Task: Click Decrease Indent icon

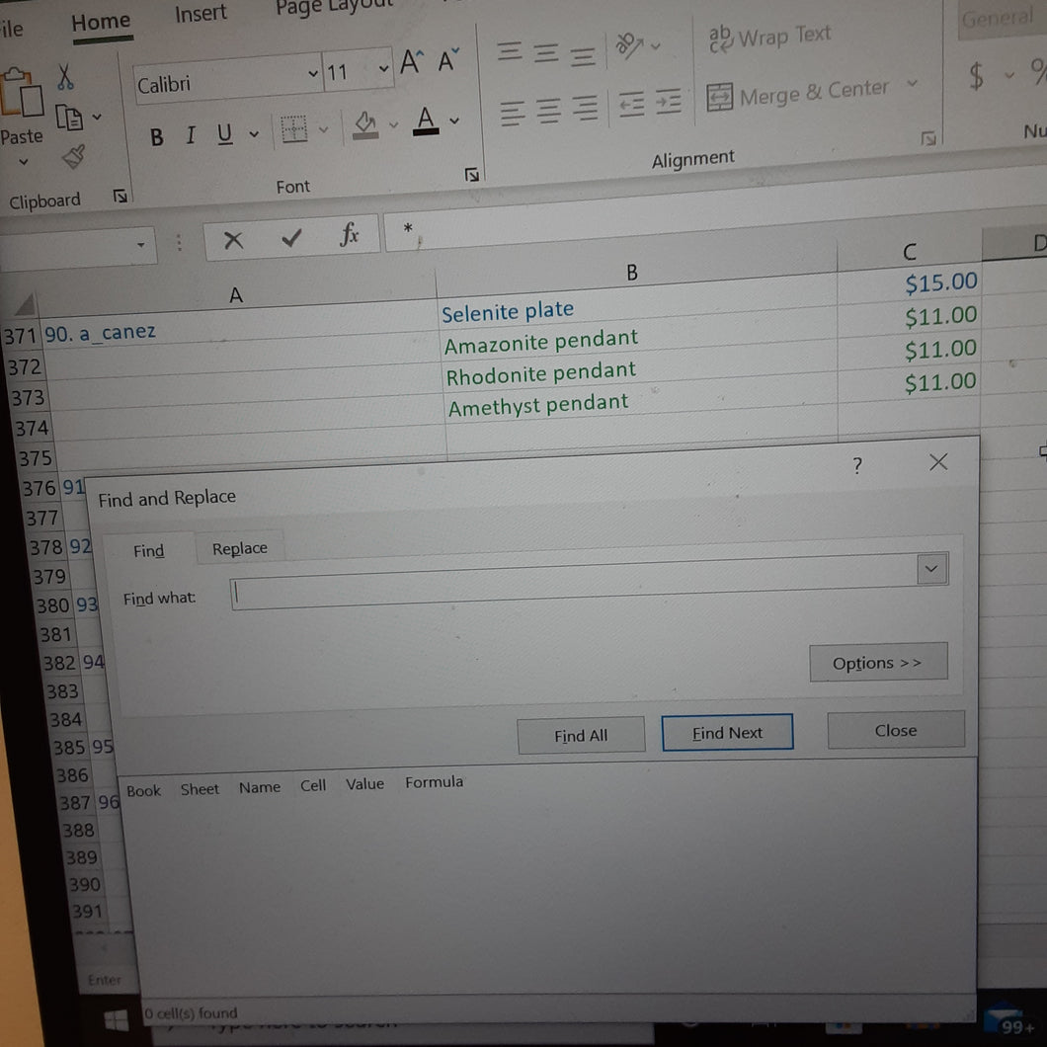Action: point(631,104)
